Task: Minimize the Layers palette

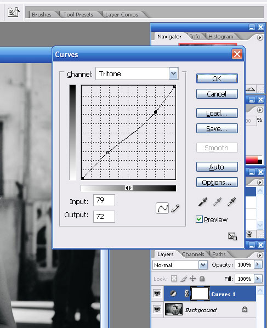Action: coord(252,245)
